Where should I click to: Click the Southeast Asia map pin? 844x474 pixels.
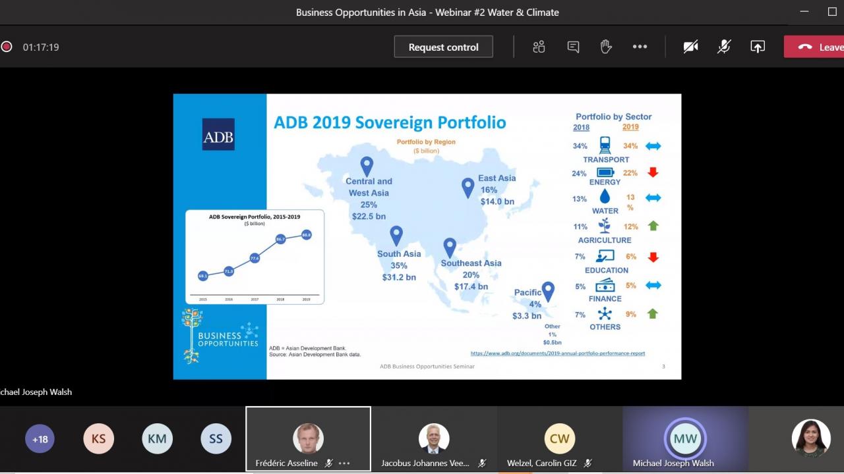[x=450, y=248]
